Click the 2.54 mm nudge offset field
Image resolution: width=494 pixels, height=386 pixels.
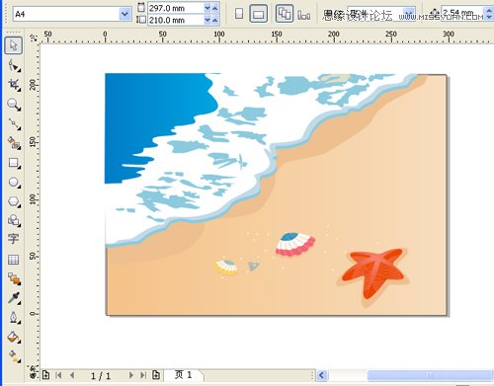point(461,13)
